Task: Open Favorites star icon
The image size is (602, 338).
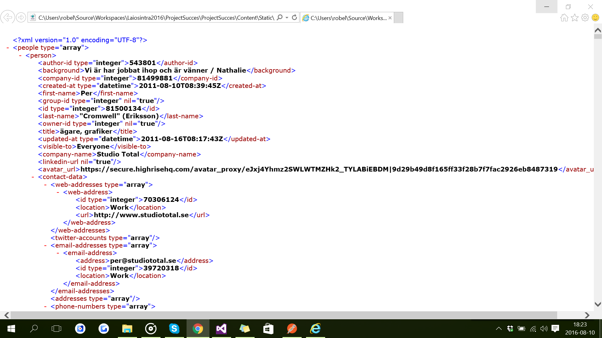Action: (574, 18)
